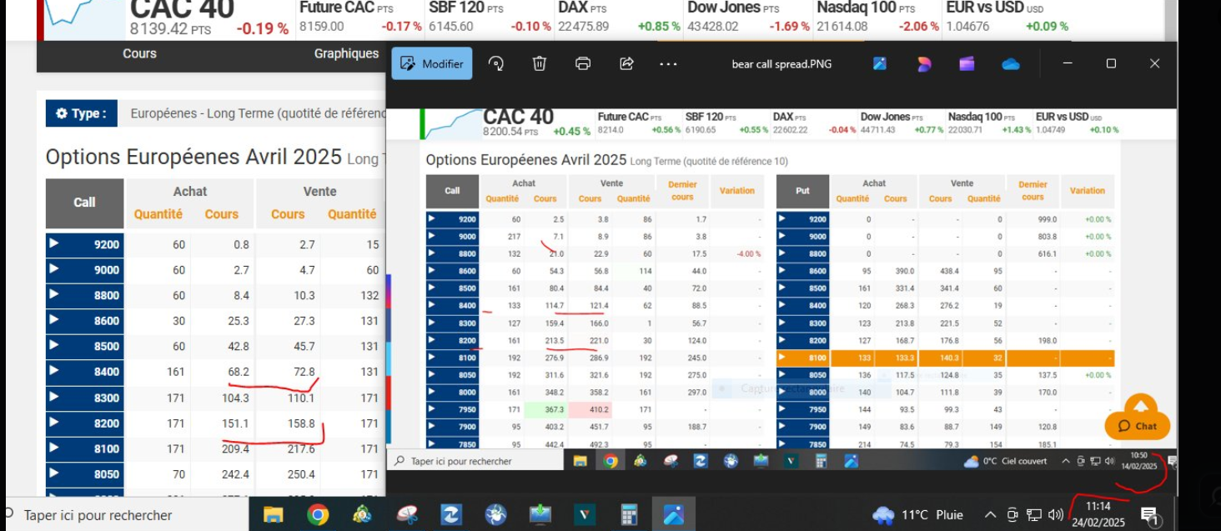Screen dimensions: 1221x531
Task: Click the gear Type label button
Action: pyautogui.click(x=81, y=113)
